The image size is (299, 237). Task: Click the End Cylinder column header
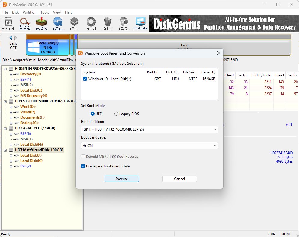(x=261, y=75)
